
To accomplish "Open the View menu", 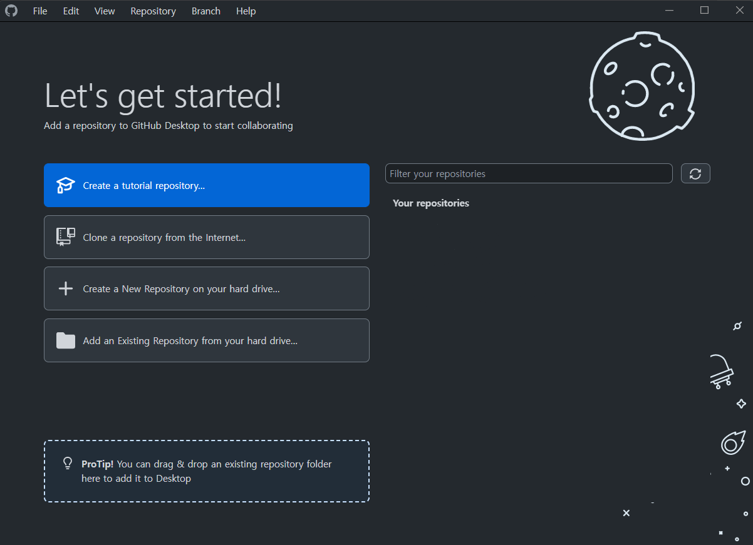I will [x=105, y=11].
